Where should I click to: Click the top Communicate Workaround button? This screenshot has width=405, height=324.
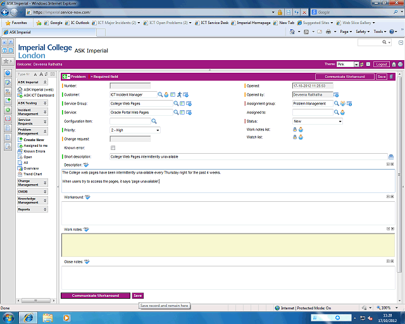340,77
